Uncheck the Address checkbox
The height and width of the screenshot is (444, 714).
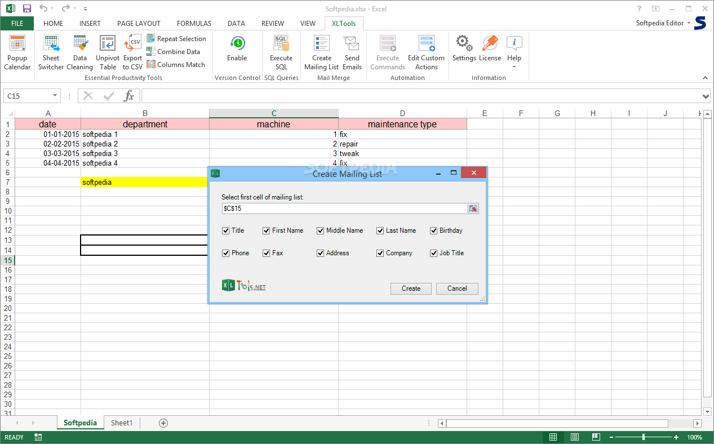click(321, 253)
